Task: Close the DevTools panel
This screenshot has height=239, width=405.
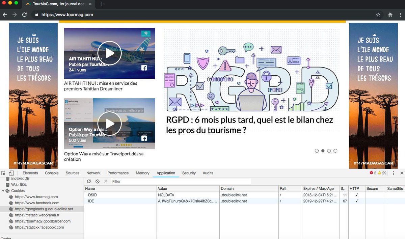Action: (x=402, y=173)
